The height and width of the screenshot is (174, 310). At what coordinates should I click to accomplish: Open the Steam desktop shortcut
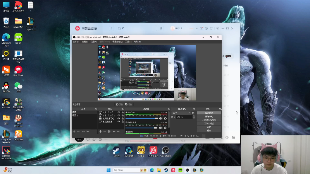[116, 150]
